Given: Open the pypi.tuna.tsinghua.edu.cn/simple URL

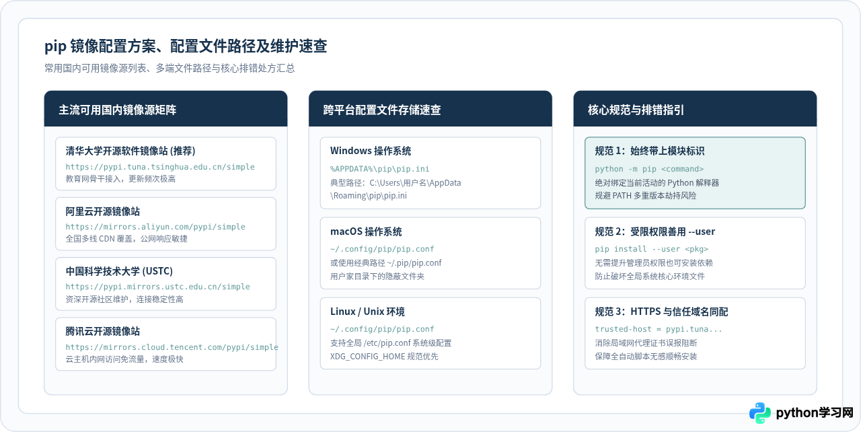Looking at the screenshot, I should (160, 167).
